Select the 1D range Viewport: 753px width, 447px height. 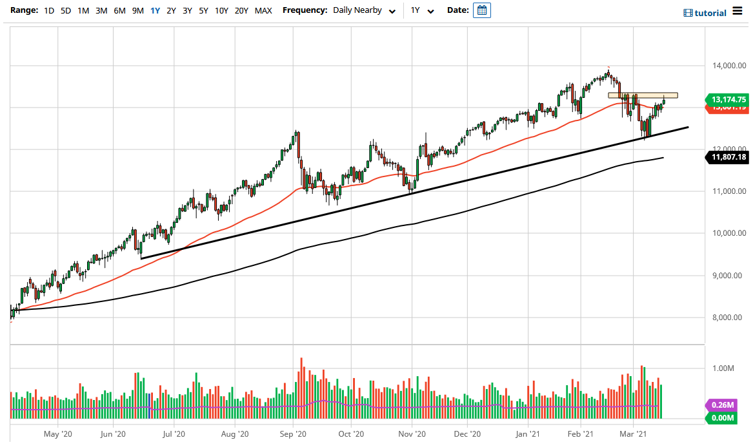pyautogui.click(x=49, y=10)
